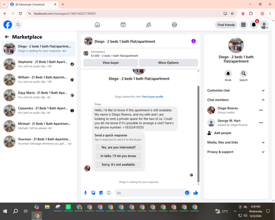Open Groups icon in top navigation
Screen dimensions: 275x220
174,25
